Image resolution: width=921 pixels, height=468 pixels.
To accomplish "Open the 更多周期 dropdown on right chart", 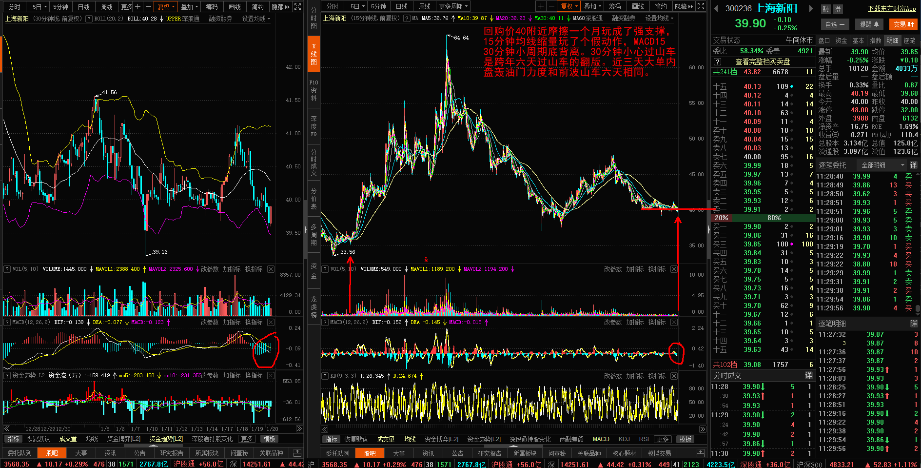I will (x=453, y=6).
